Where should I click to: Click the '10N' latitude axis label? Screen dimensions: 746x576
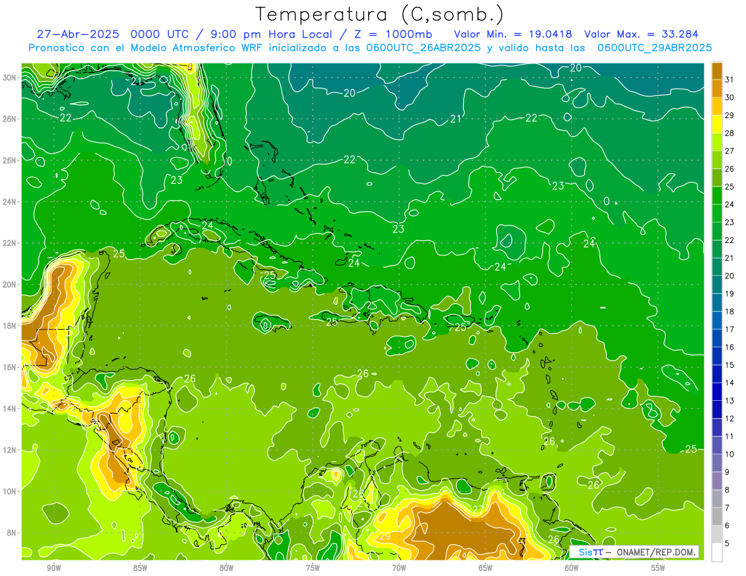pos(10,491)
